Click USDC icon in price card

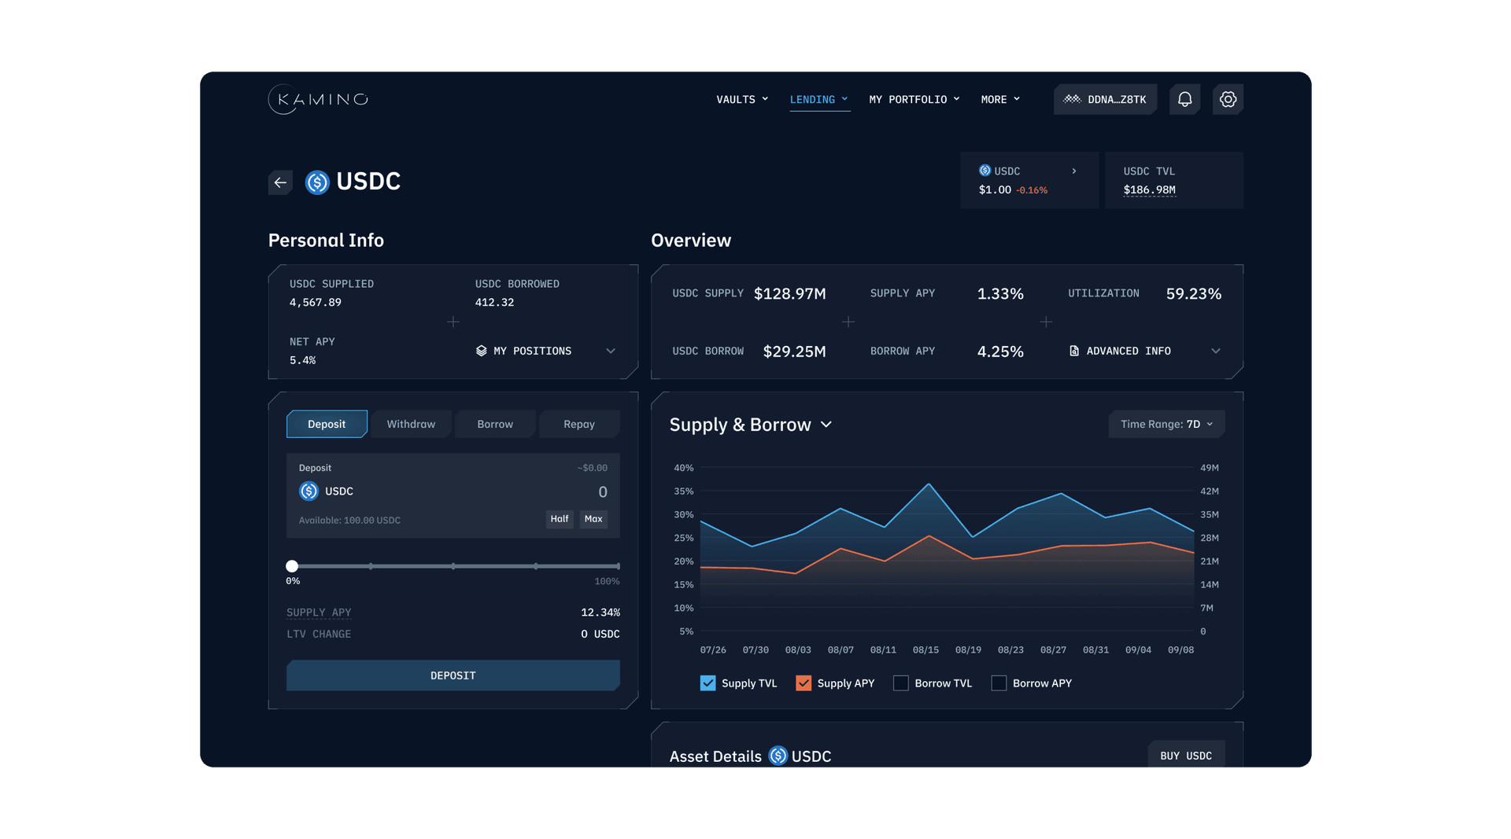985,171
